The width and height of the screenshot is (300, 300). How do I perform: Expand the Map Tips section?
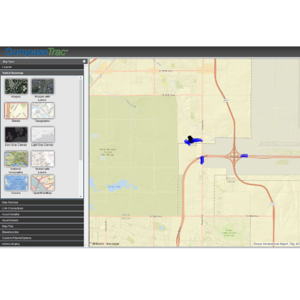(42, 226)
